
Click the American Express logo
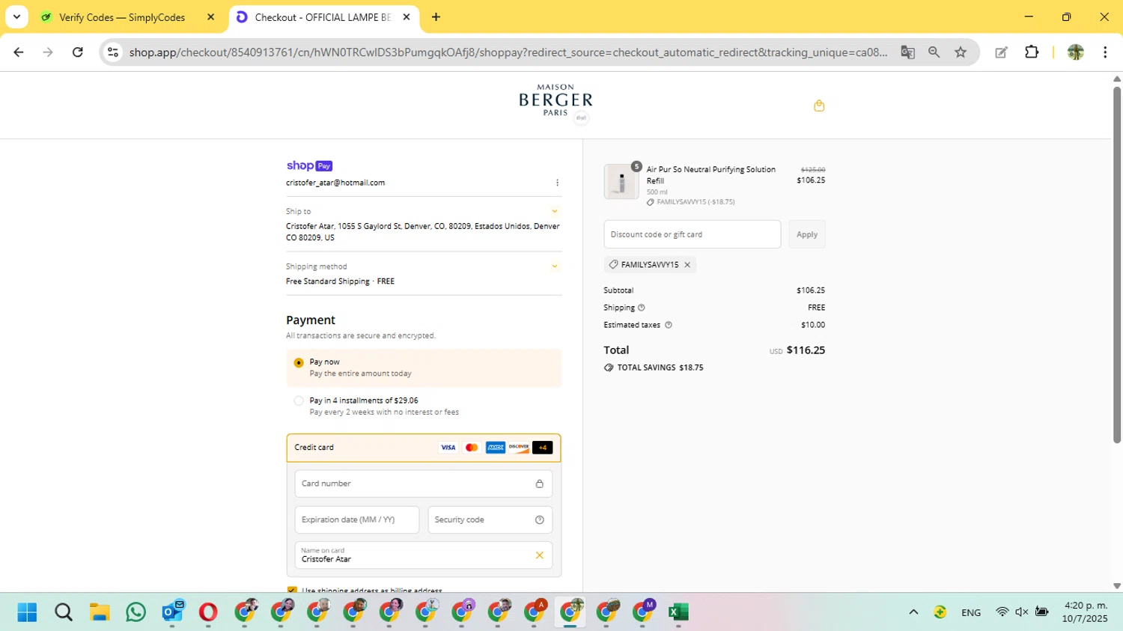point(496,448)
